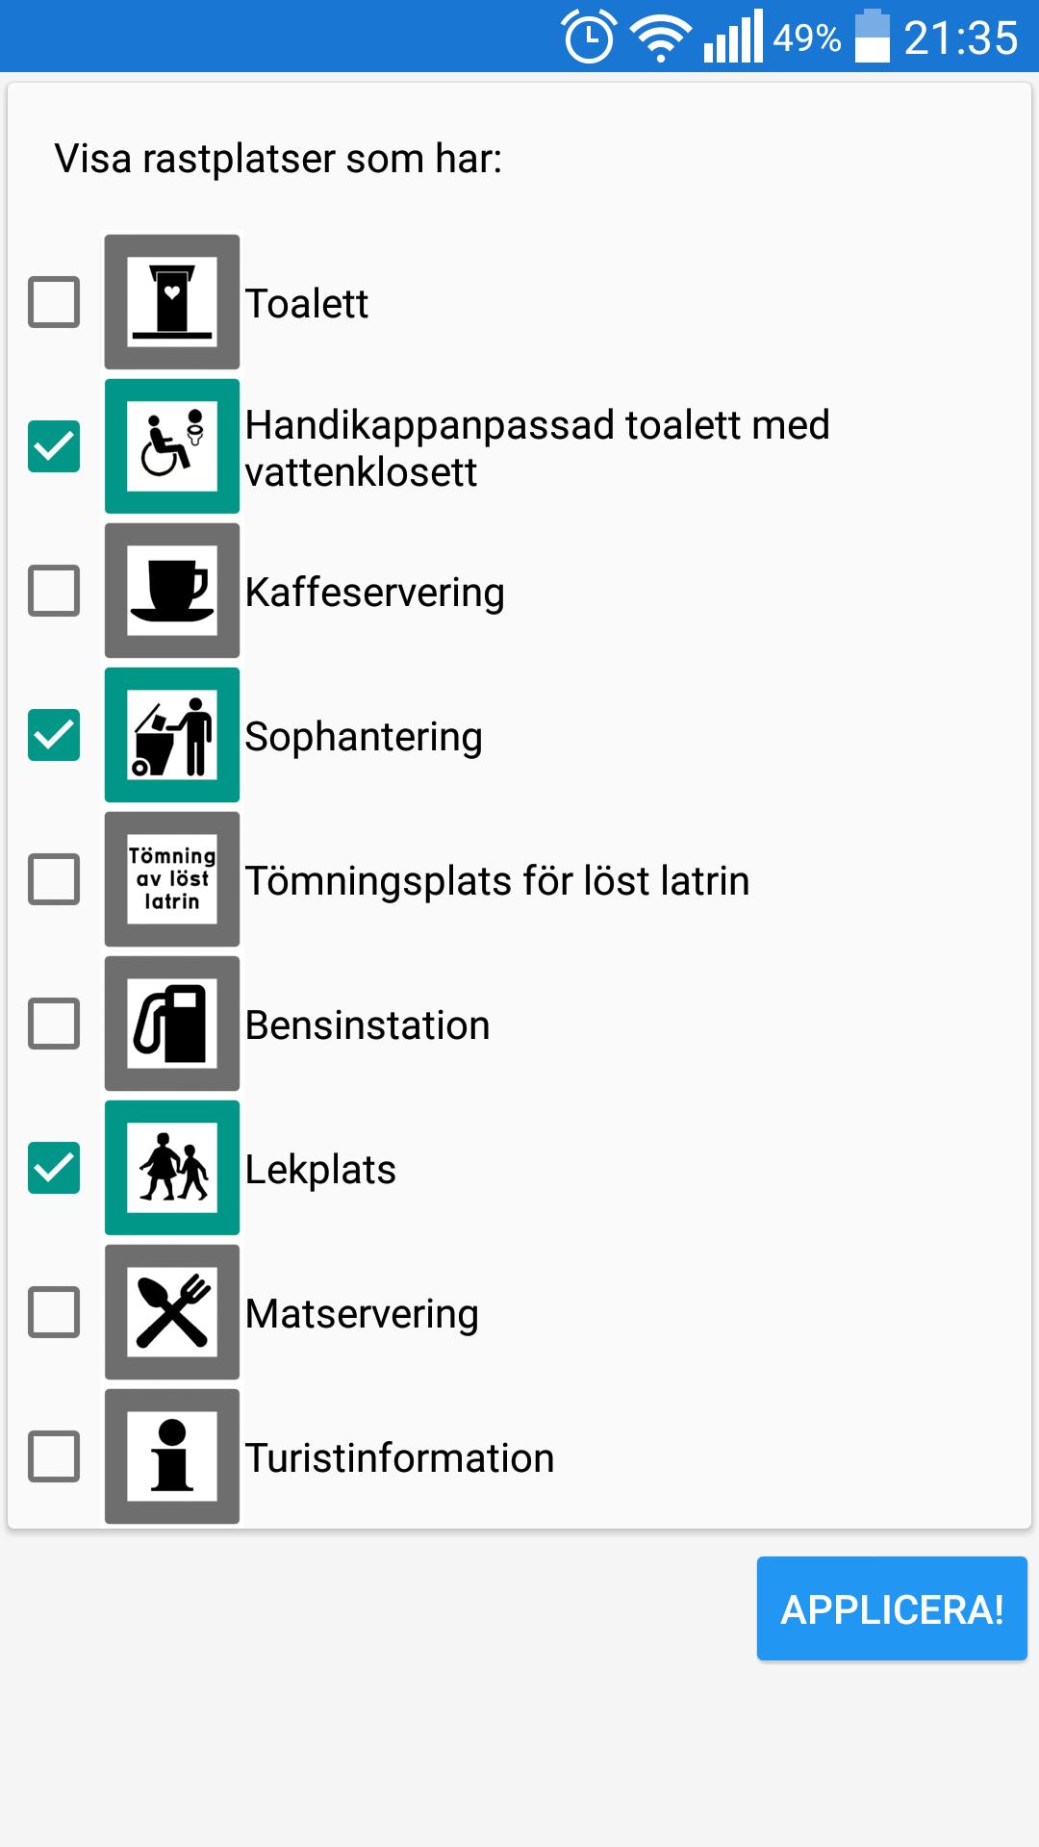Tap the Matservering text label

click(x=362, y=1314)
